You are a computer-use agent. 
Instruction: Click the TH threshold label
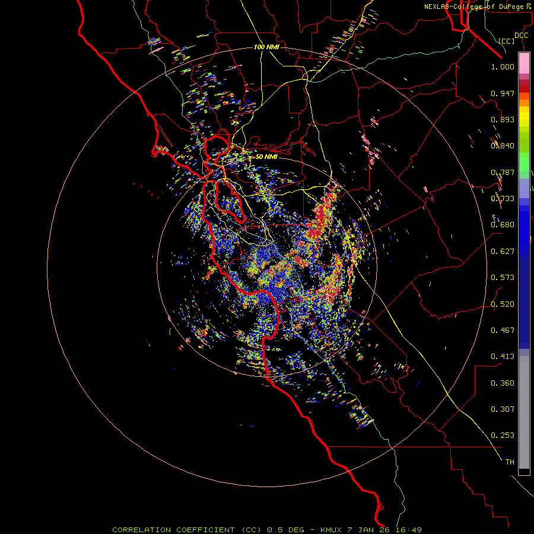tap(510, 462)
